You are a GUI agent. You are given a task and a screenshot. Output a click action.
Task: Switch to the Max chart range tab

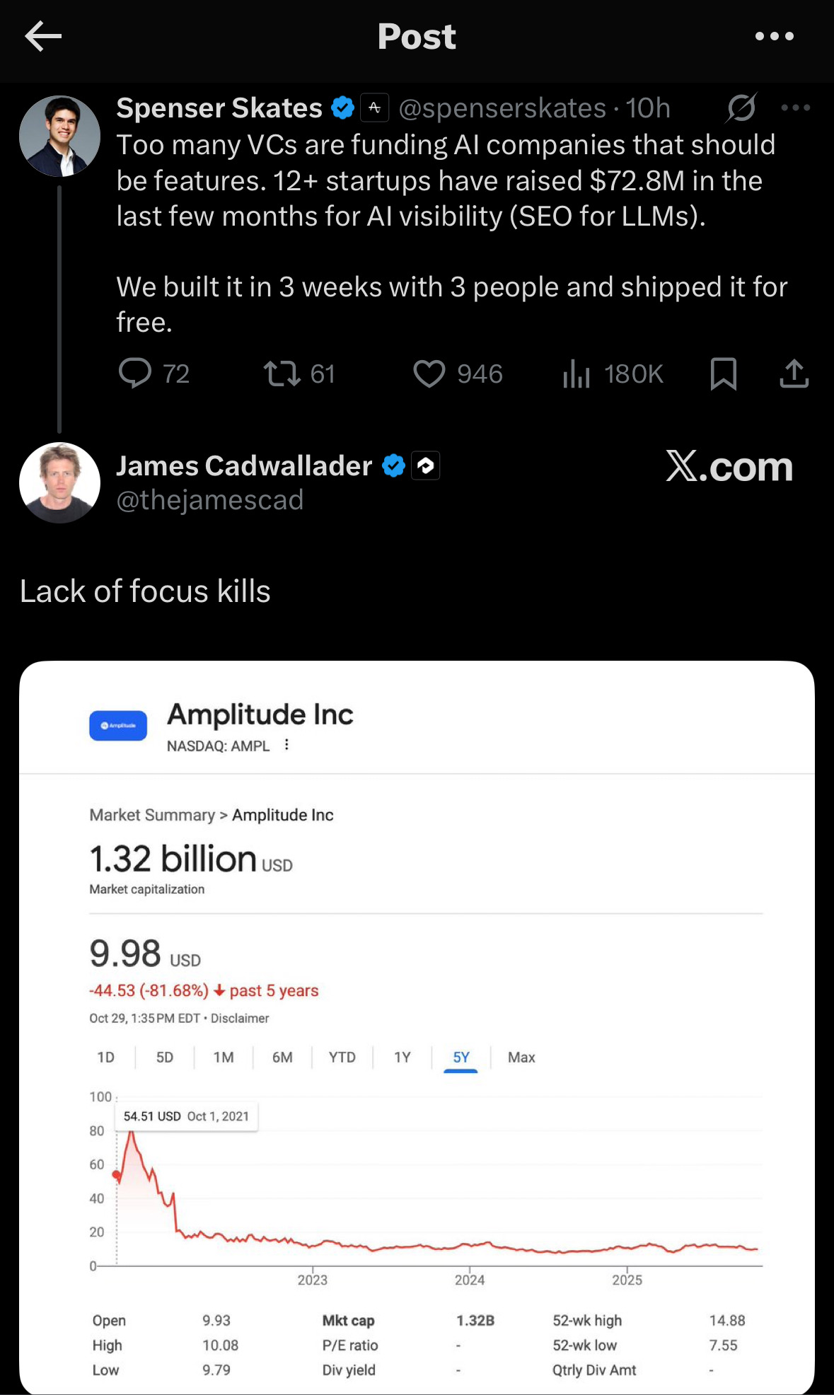(x=521, y=1057)
